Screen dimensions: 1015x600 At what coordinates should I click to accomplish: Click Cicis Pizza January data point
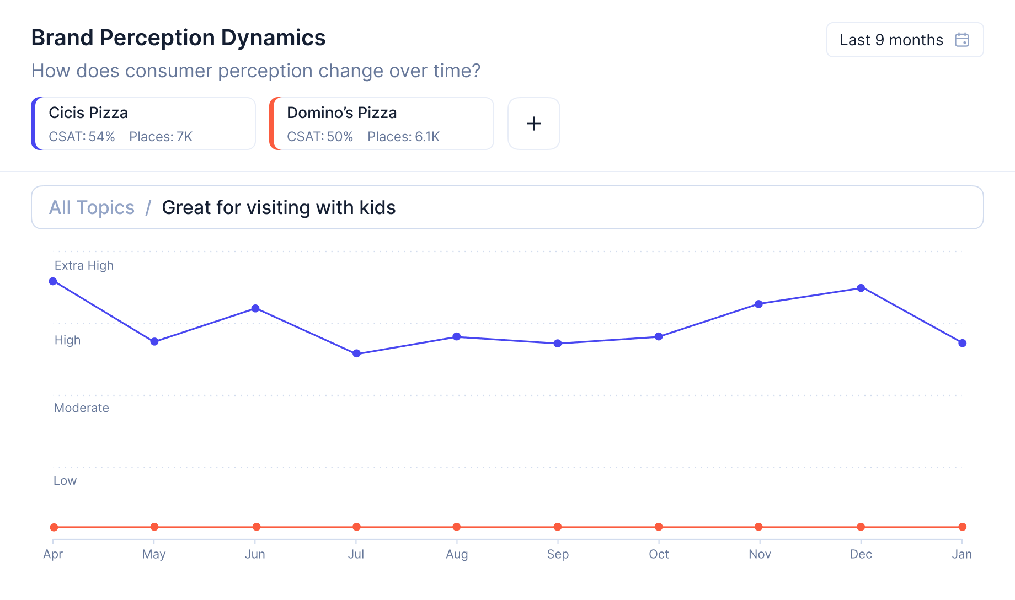point(963,343)
